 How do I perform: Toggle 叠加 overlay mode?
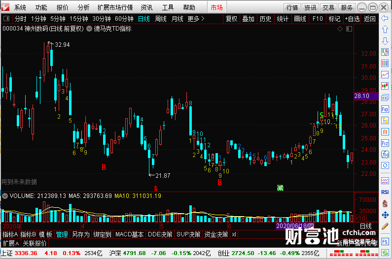pyautogui.click(x=248, y=19)
